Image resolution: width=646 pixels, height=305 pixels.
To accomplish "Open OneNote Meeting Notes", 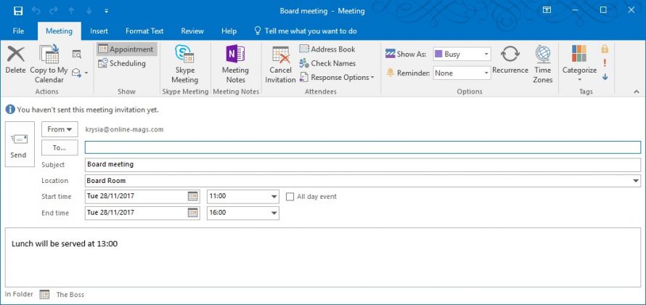I will point(235,65).
